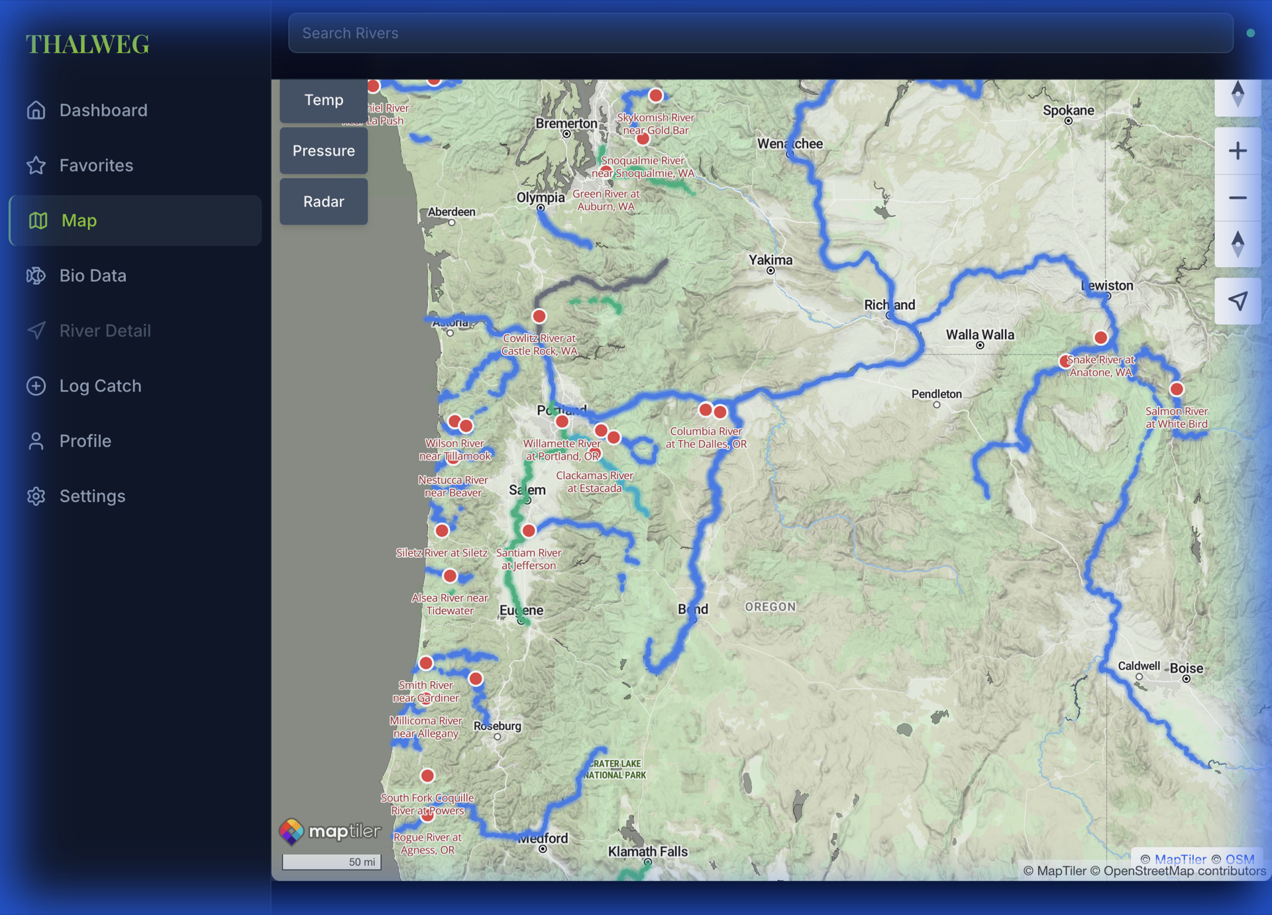Select the River Detail navigation icon
Viewport: 1272px width, 915px height.
[x=36, y=330]
